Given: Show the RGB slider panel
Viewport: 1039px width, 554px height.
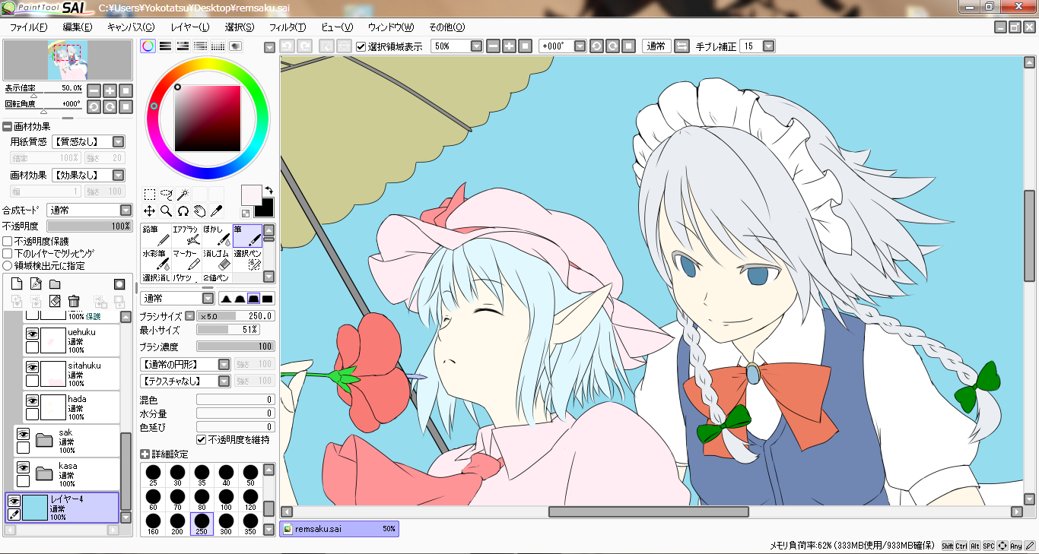Looking at the screenshot, I should pos(165,46).
